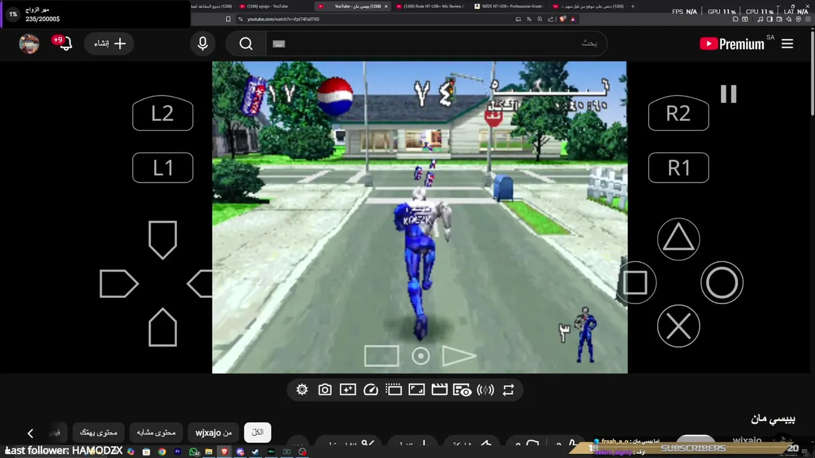Open File Explorer from the taskbar
Image resolution: width=815 pixels, height=458 pixels.
[209, 452]
